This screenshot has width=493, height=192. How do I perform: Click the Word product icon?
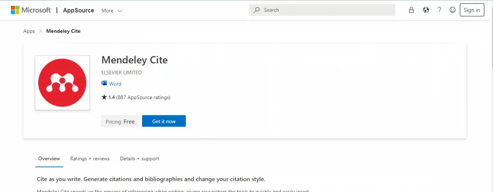click(104, 83)
